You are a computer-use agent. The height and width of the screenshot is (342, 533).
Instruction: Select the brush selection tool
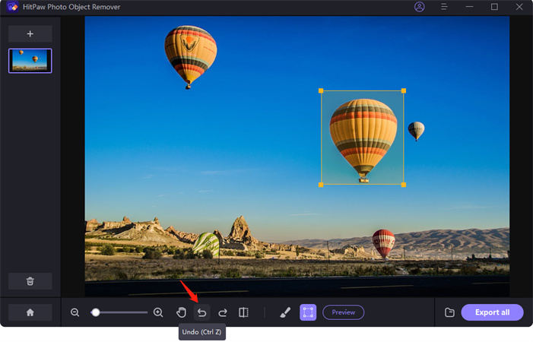click(285, 312)
